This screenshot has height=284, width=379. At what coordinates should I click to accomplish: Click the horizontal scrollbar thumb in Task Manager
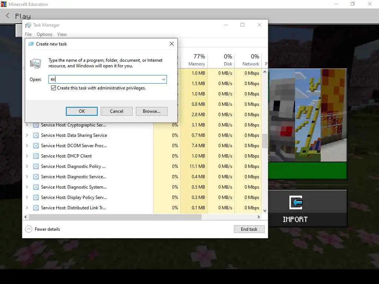coord(115,217)
